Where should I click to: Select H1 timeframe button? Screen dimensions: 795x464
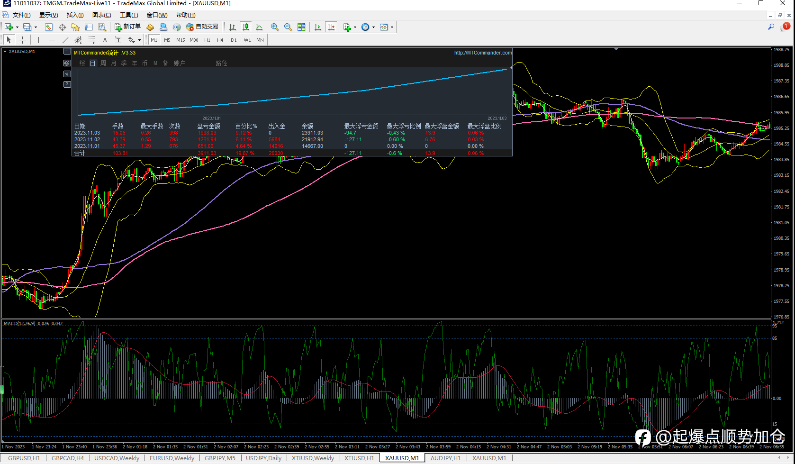click(x=207, y=40)
